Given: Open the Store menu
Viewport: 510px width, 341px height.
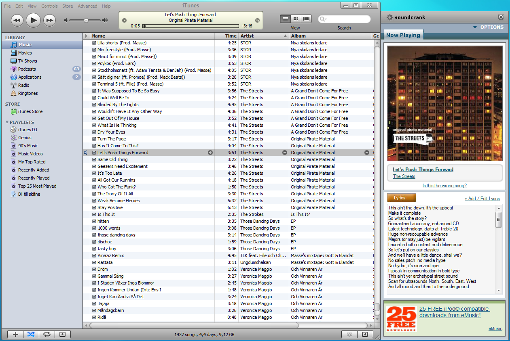Looking at the screenshot, I should click(68, 6).
